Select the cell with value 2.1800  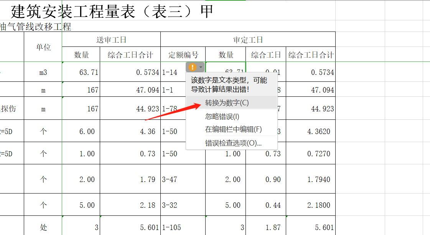(x=311, y=205)
